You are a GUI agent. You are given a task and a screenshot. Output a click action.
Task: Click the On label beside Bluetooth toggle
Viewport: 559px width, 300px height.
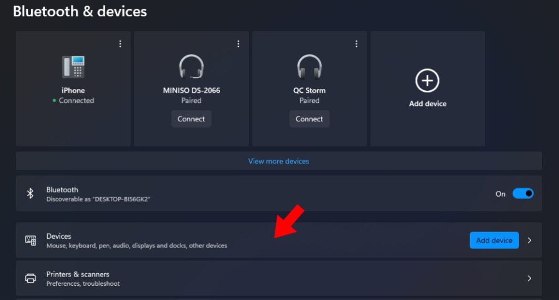pos(500,193)
